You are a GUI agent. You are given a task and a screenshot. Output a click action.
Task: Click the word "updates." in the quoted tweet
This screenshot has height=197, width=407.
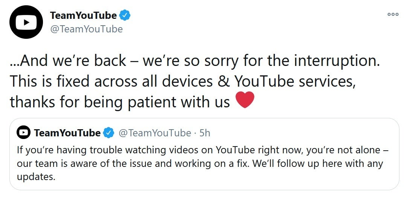pyautogui.click(x=36, y=177)
